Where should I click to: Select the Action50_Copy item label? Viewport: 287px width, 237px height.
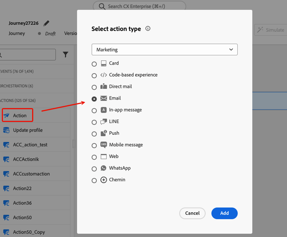[x=29, y=232]
